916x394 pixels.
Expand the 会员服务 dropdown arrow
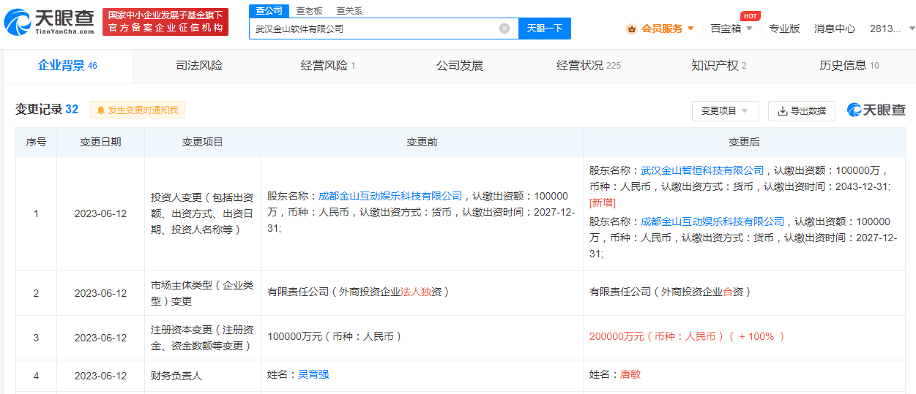tap(690, 29)
